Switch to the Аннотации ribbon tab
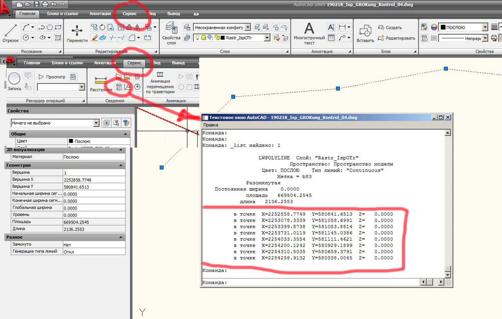 click(100, 14)
